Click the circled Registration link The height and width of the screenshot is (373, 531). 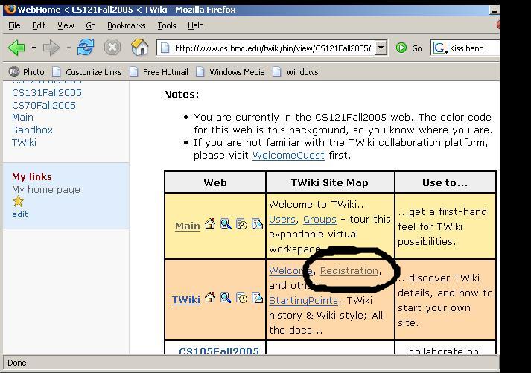click(349, 271)
